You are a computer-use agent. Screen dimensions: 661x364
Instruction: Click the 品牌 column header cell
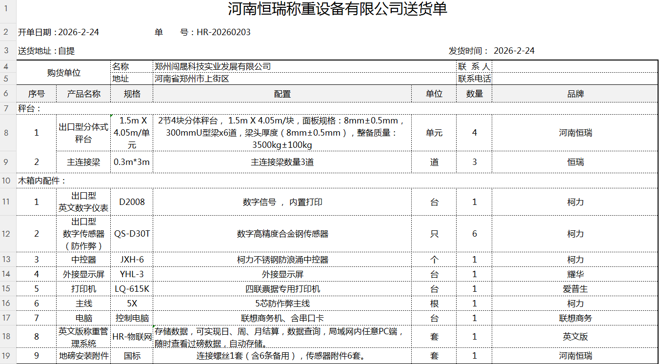[576, 93]
